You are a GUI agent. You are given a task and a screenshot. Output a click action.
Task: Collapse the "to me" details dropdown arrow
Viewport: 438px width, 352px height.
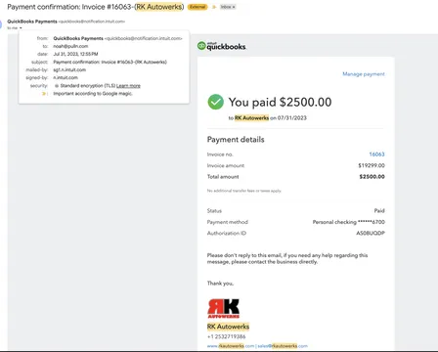point(21,28)
